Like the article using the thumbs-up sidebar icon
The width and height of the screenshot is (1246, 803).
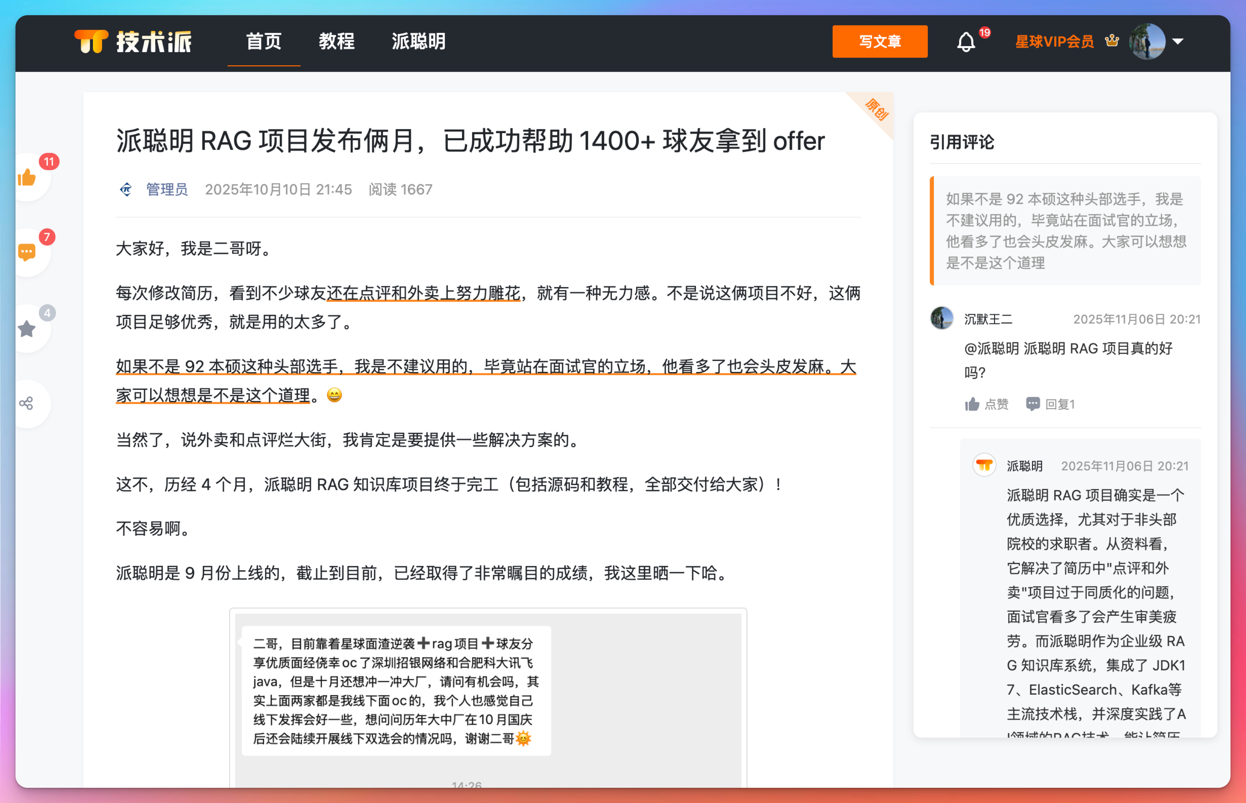click(x=26, y=177)
